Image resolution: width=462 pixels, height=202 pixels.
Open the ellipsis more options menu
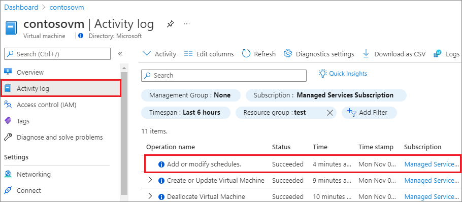(x=187, y=24)
